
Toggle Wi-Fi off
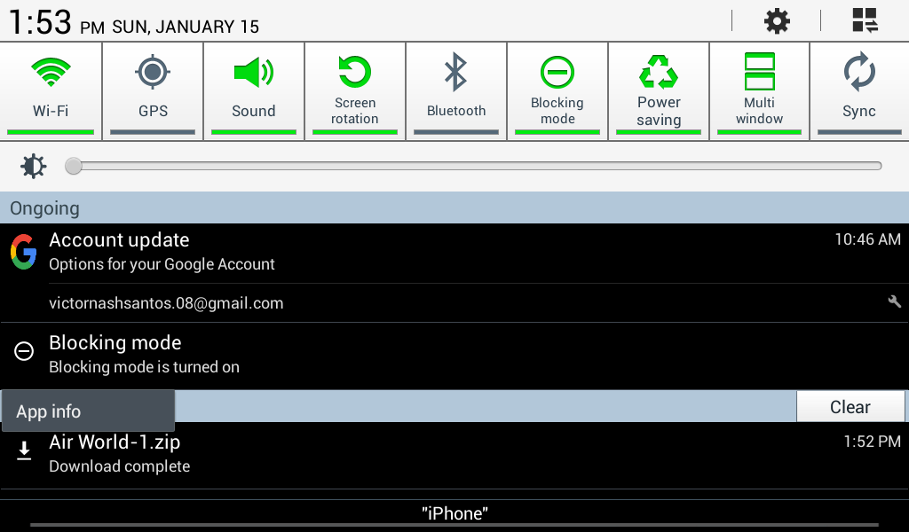(51, 91)
